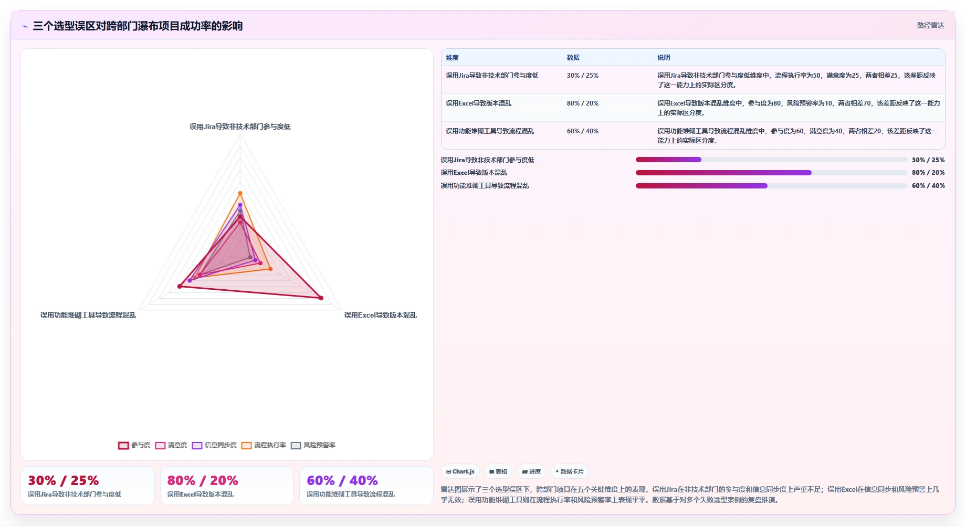966x526 pixels.
Task: Click the 路径雷达 label in header
Action: coord(930,25)
